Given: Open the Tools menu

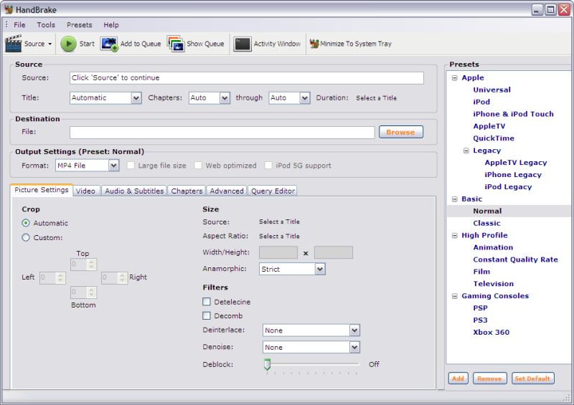Looking at the screenshot, I should [46, 25].
